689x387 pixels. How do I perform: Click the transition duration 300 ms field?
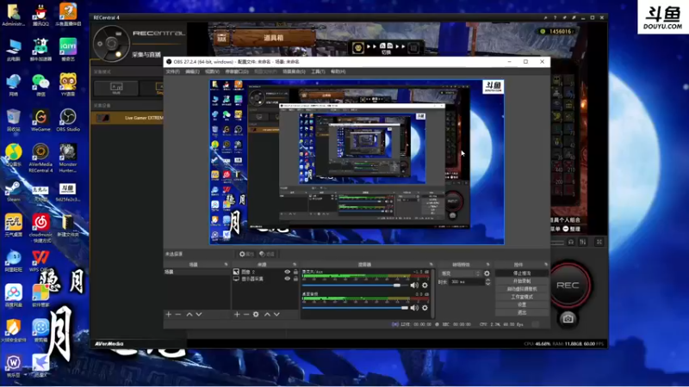pyautogui.click(x=465, y=282)
